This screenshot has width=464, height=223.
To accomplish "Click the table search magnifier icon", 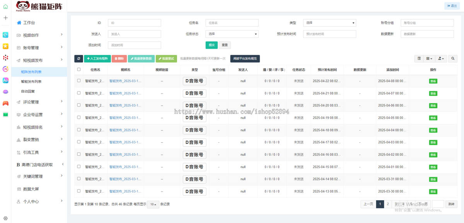I will pos(452,58).
